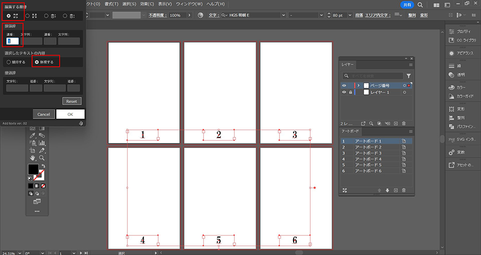481x255 pixels.
Task: Open the プロパティ panel icon
Action: click(x=451, y=31)
